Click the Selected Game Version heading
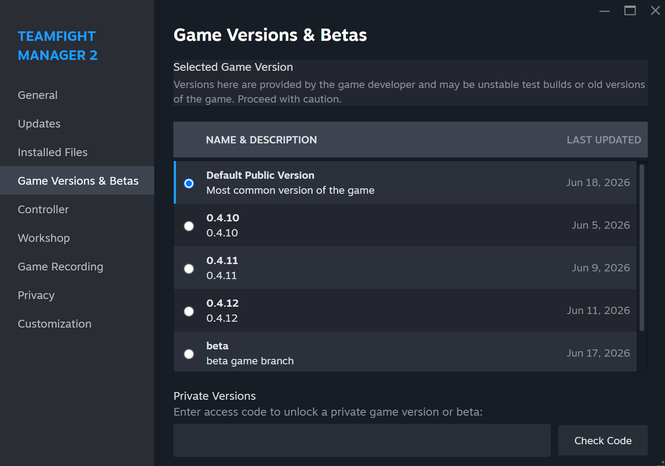The width and height of the screenshot is (665, 466). pos(233,67)
